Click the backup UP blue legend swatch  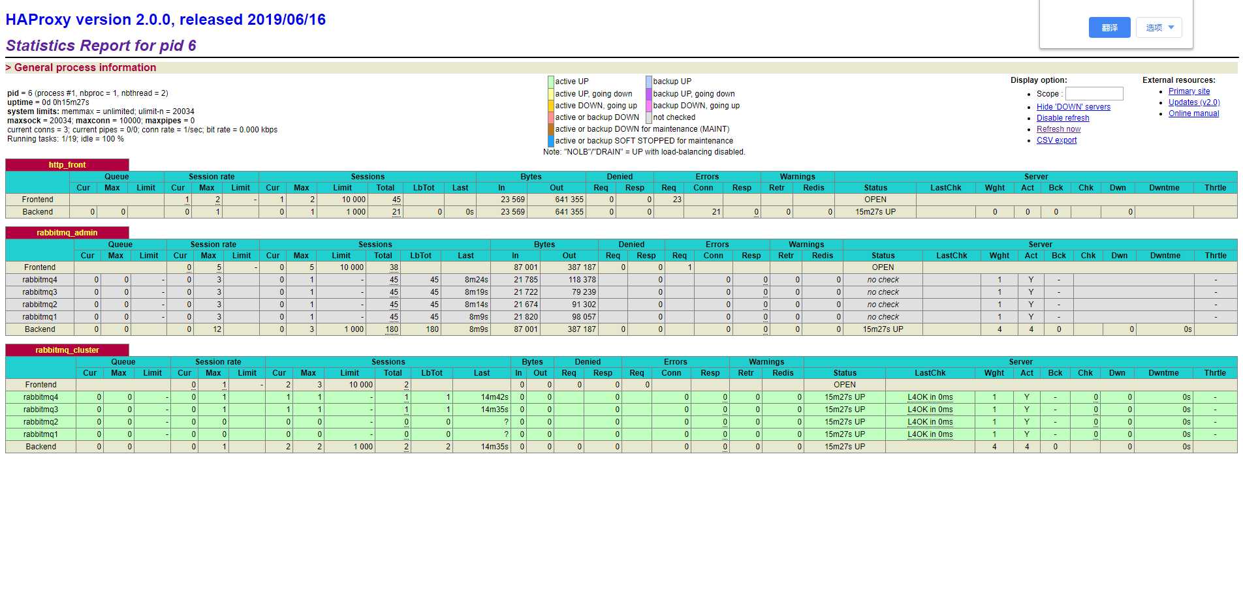coord(649,82)
